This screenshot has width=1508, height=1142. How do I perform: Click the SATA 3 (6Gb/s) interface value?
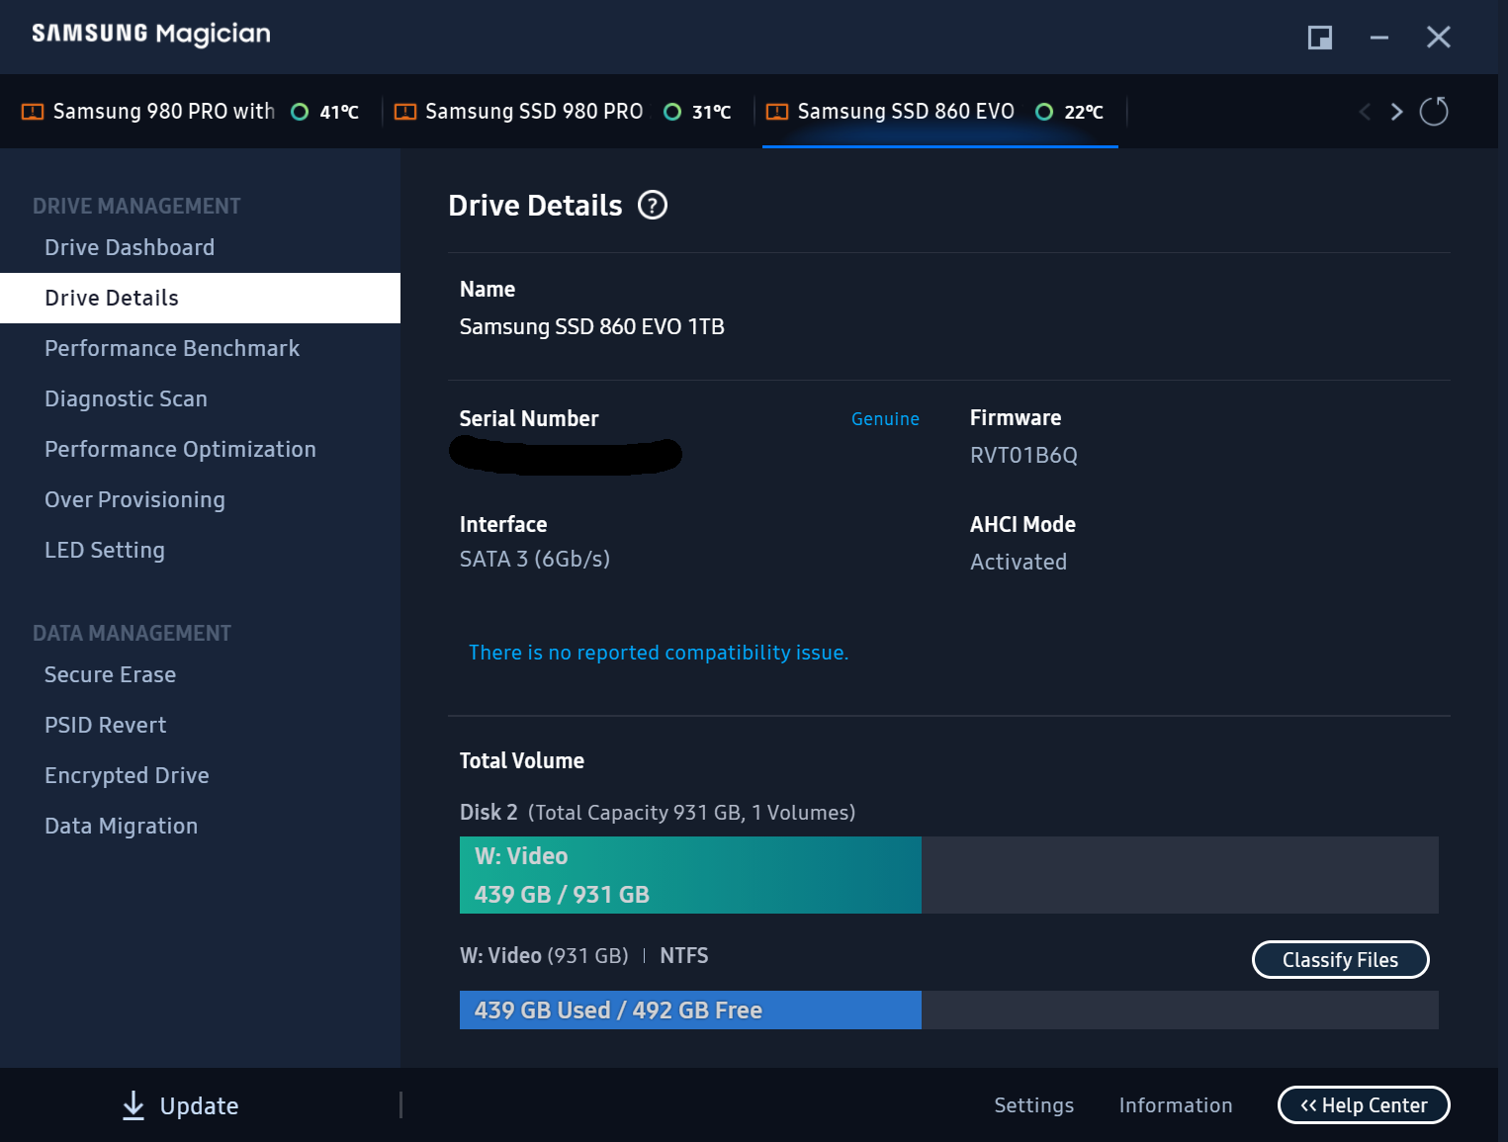tap(535, 560)
